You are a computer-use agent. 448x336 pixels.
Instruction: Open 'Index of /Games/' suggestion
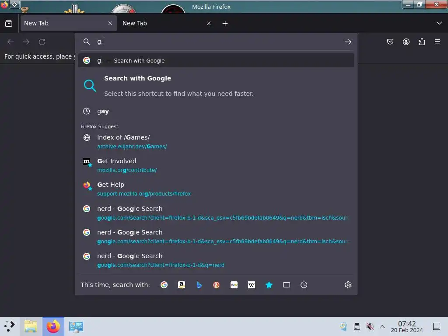[216, 142]
